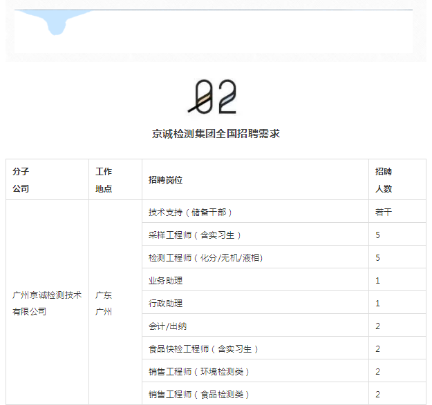This screenshot has width=432, height=405.
Task: Select 销售工程师（环境检测类） position
Action: [199, 372]
